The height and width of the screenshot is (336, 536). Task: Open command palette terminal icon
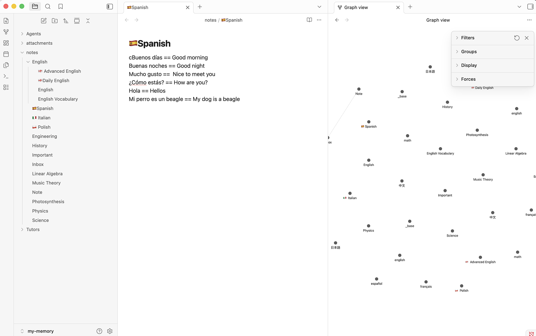click(x=6, y=76)
